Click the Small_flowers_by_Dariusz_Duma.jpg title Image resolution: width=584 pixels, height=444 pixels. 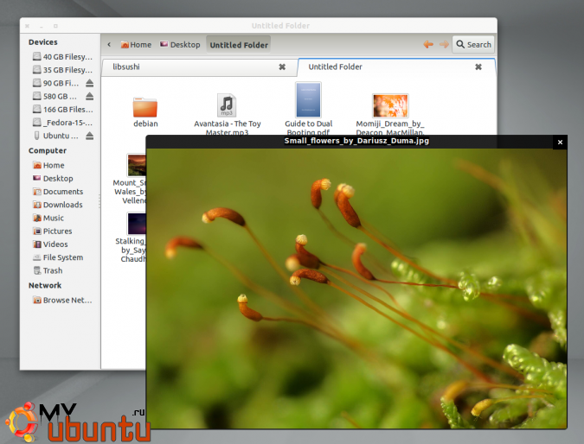click(x=356, y=141)
